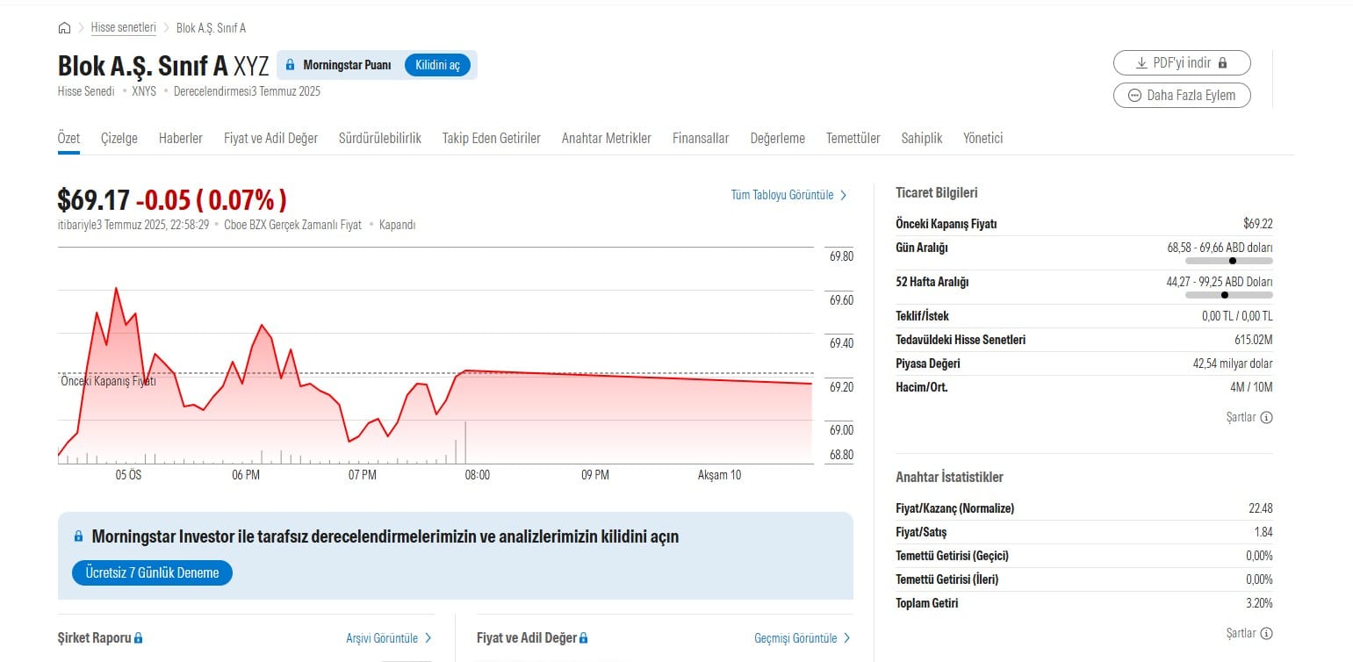Click the Hacim/Ort. value 4M / 10M
Image resolution: width=1353 pixels, height=662 pixels.
click(1251, 387)
